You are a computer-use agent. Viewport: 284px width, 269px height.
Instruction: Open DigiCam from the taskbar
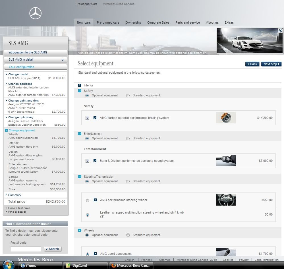tap(86, 265)
